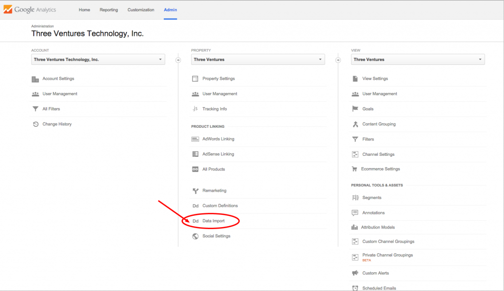Click the Goals flag icon
This screenshot has height=291, width=504.
(x=355, y=109)
